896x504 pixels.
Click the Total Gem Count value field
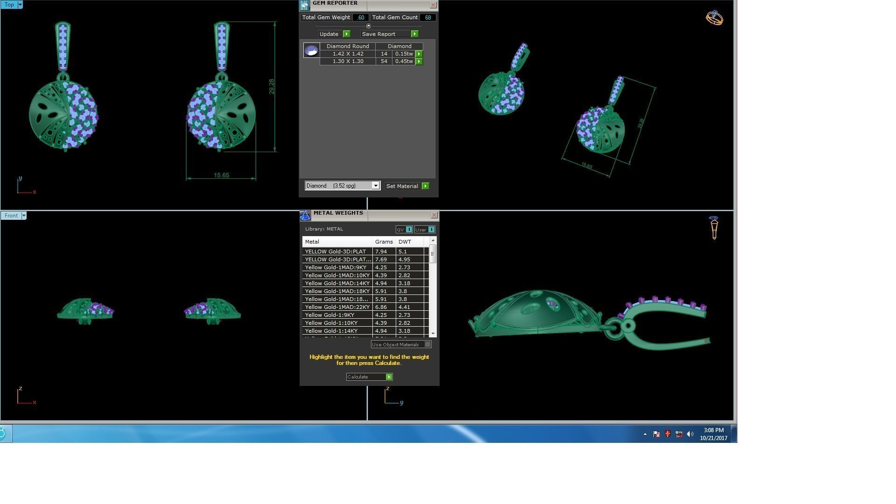(x=428, y=18)
